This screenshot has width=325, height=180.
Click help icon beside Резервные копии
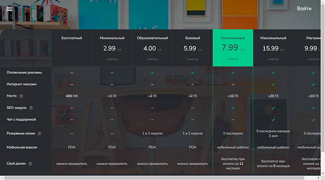(40, 134)
